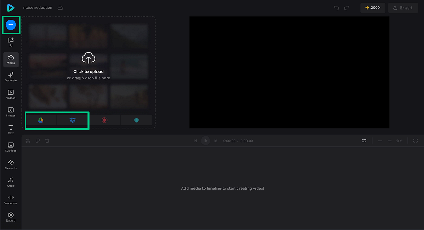Start recording with red record button
The height and width of the screenshot is (230, 424).
104,120
